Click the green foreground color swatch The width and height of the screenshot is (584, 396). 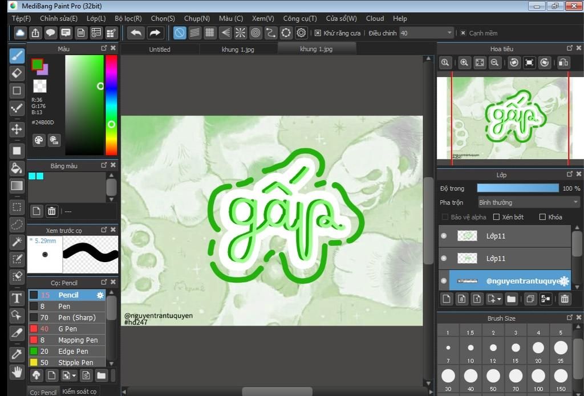coord(37,64)
